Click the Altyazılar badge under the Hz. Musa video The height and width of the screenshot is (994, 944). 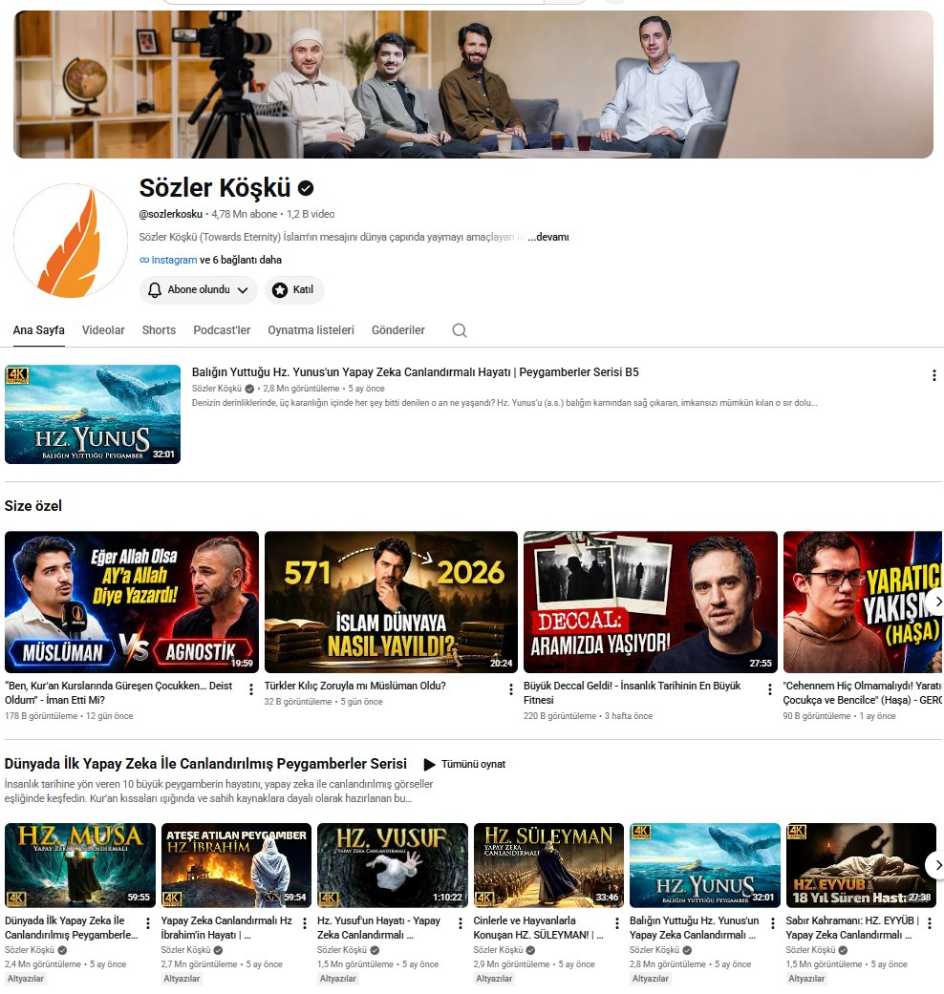26,979
